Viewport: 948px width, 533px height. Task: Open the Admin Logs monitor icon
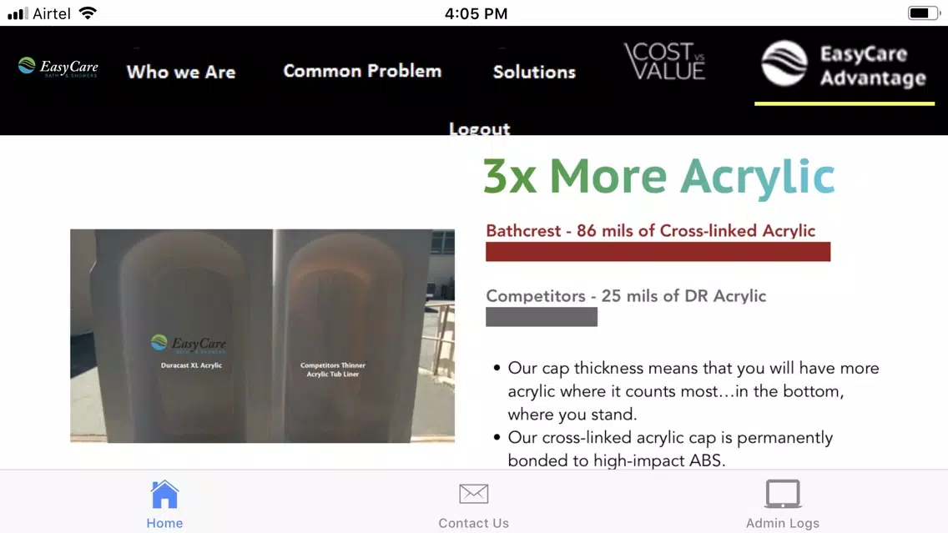tap(782, 494)
